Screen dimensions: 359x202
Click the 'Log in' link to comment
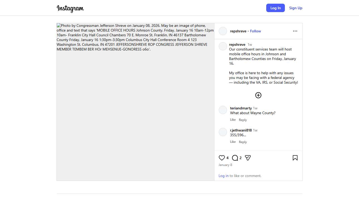(x=223, y=176)
